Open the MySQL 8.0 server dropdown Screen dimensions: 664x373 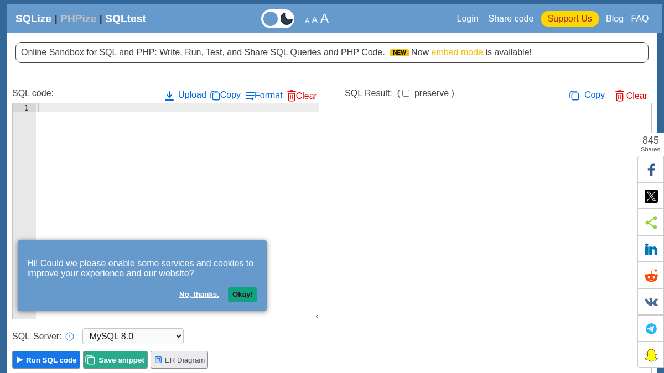coord(133,336)
